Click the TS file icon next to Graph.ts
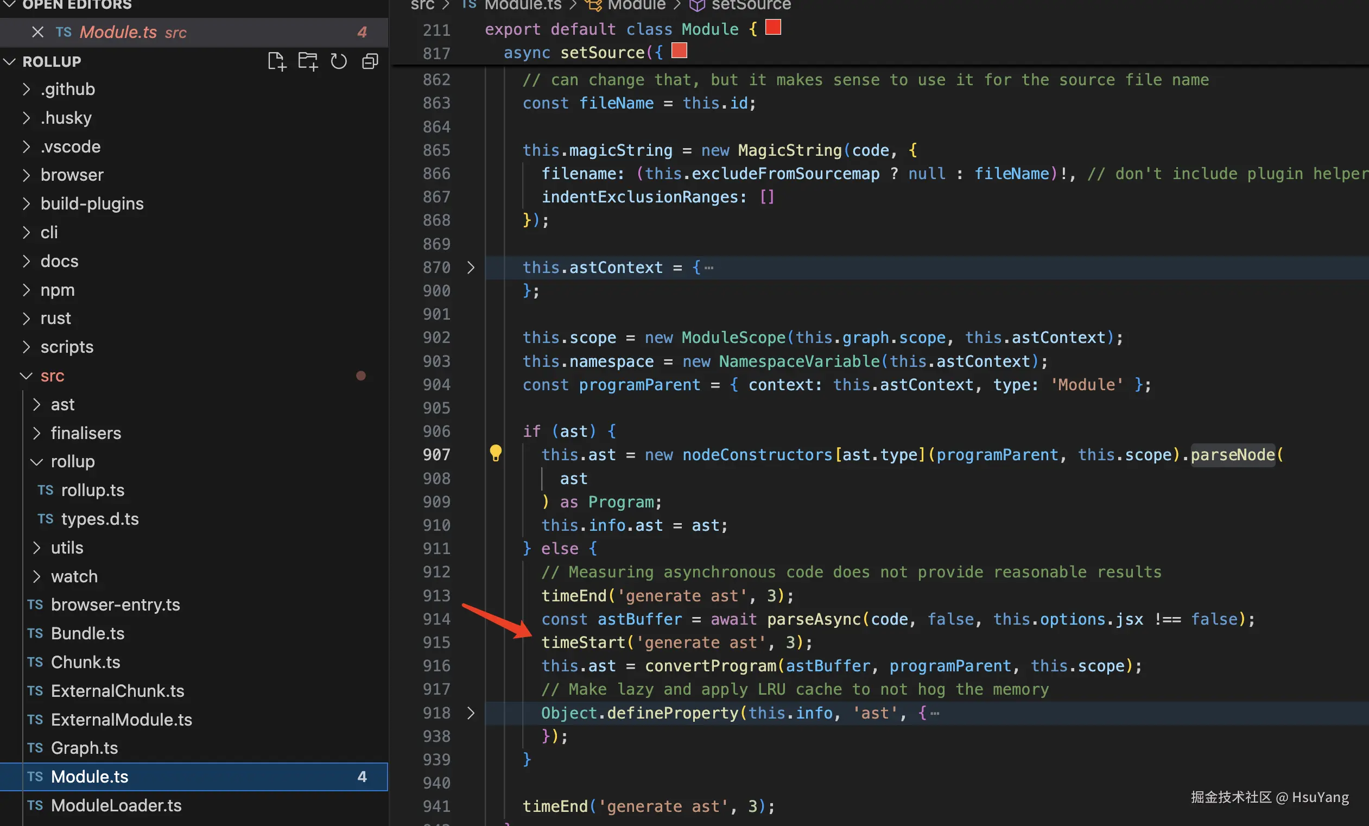This screenshot has height=826, width=1369. [x=35, y=748]
